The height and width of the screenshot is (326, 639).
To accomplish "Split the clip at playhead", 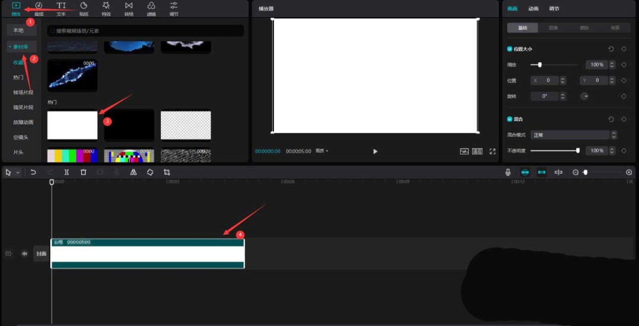I will point(66,172).
